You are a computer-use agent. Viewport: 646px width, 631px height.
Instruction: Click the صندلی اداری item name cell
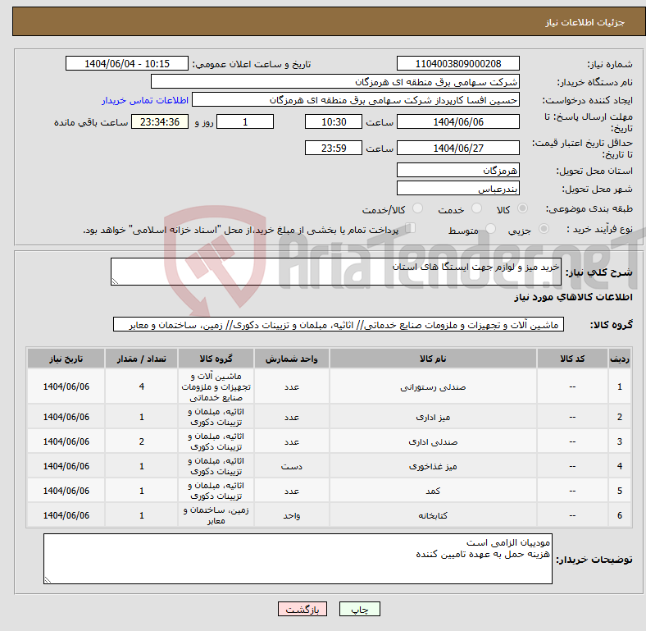point(433,441)
